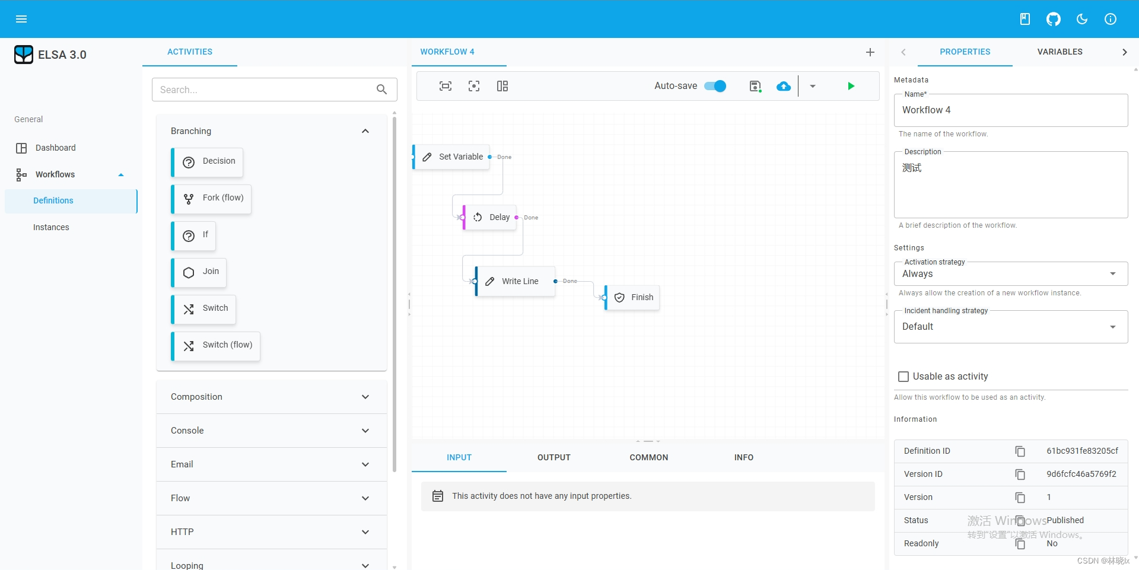Go to workflow Instances page
Image resolution: width=1139 pixels, height=570 pixels.
(x=51, y=227)
